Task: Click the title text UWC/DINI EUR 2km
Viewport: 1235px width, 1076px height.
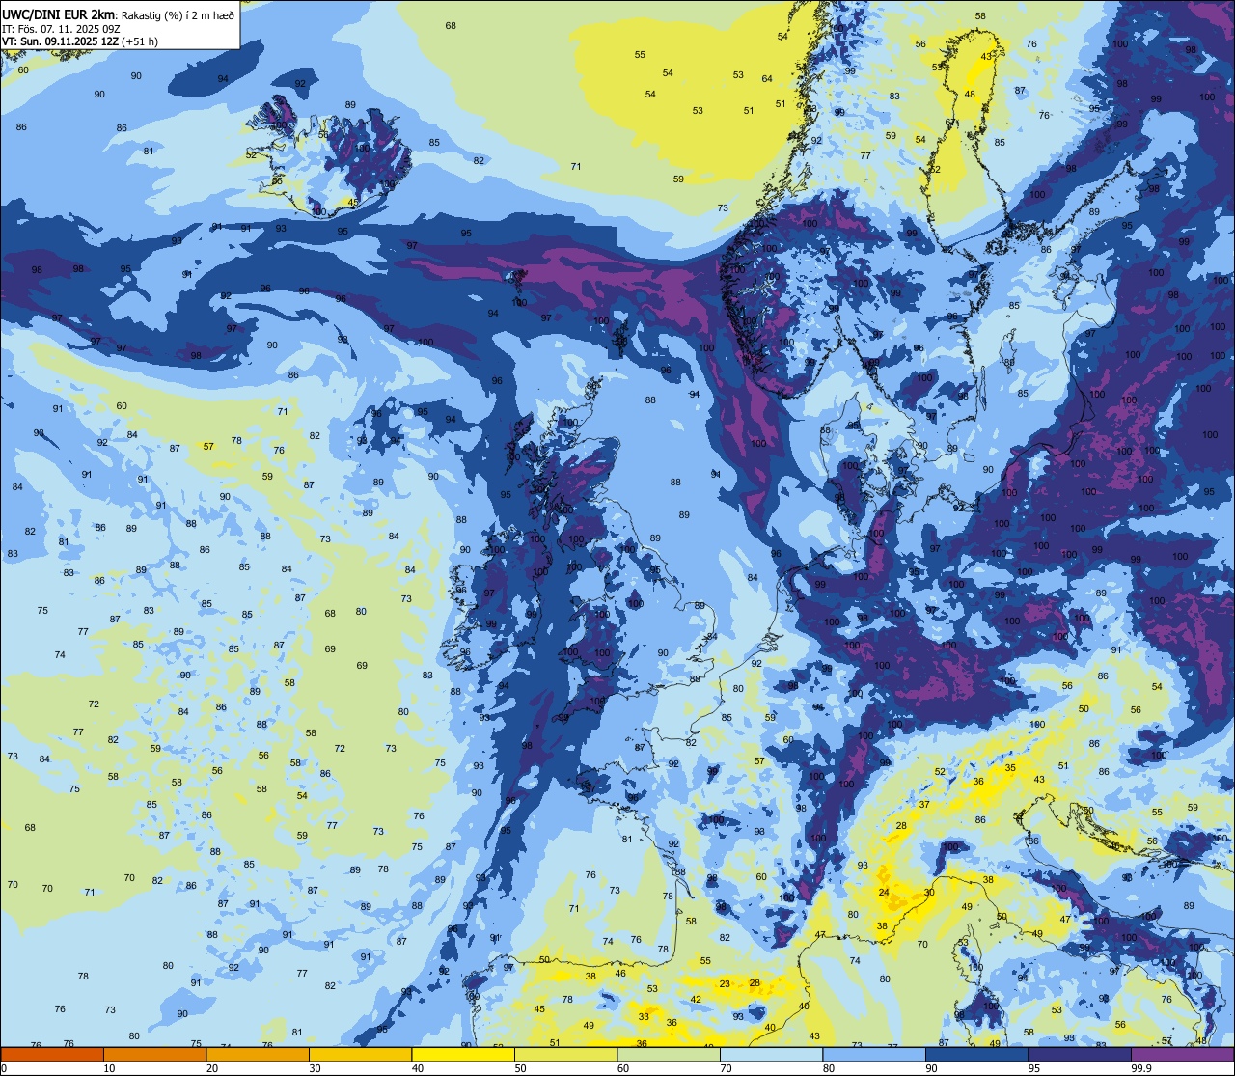Action: [x=59, y=14]
